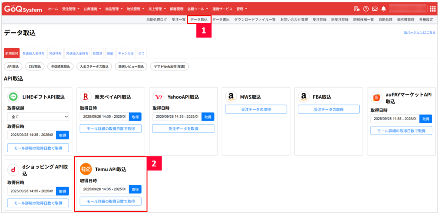The image size is (440, 215).
Task: Expand the 取得店舗 store dropdown
Action: tap(38, 117)
